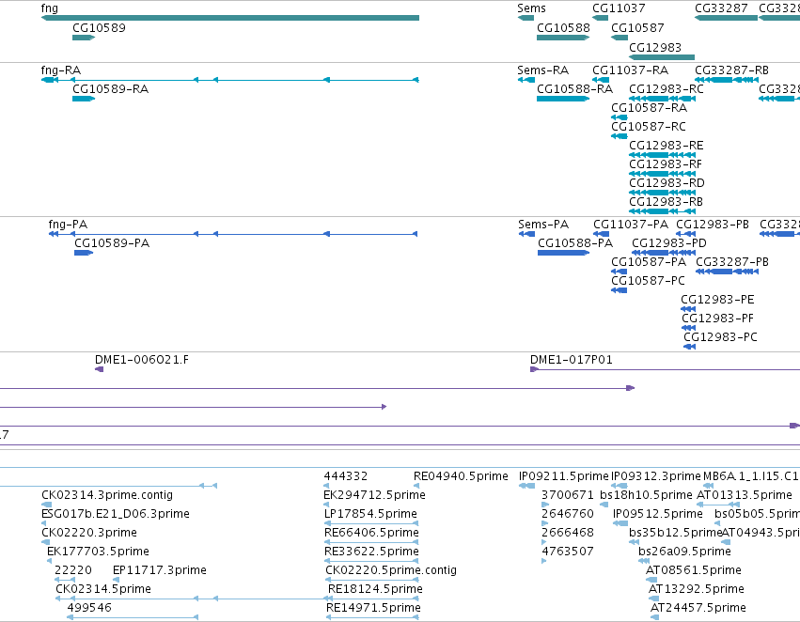The height and width of the screenshot is (622, 800).
Task: Select the RE04940.5prime EST label
Action: [461, 476]
